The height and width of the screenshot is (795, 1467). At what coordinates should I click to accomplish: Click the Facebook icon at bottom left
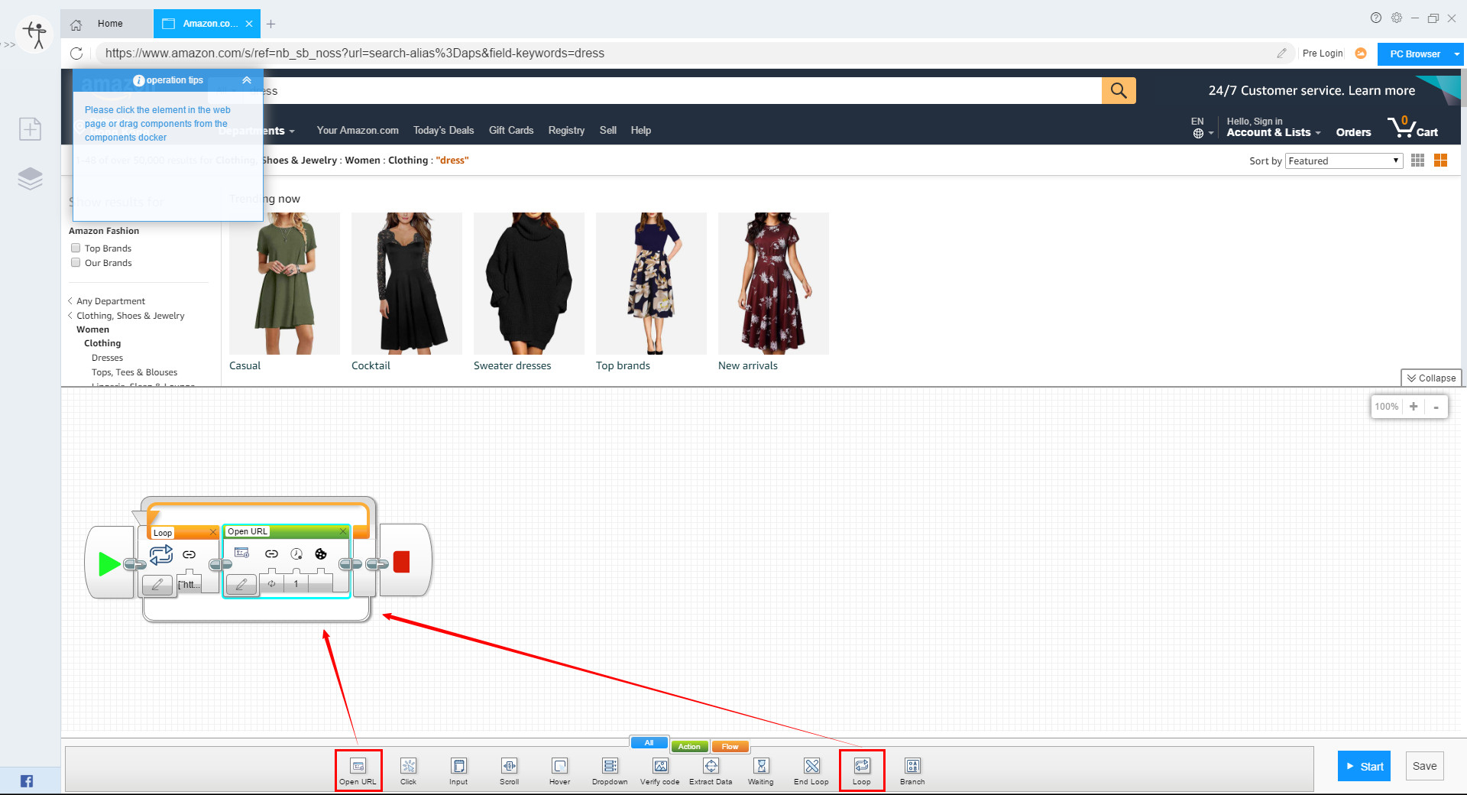27,780
